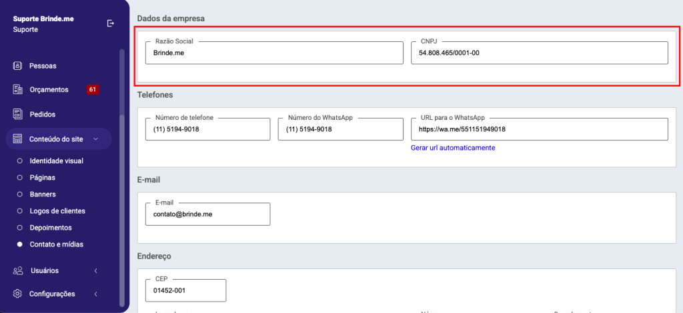
Task: Click the Orçamentos calculator icon
Action: (x=18, y=90)
